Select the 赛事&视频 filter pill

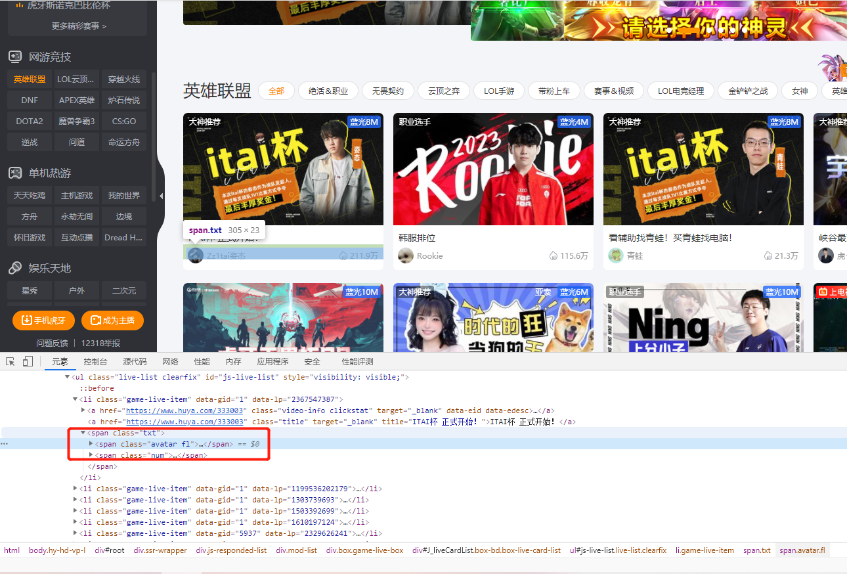click(614, 91)
